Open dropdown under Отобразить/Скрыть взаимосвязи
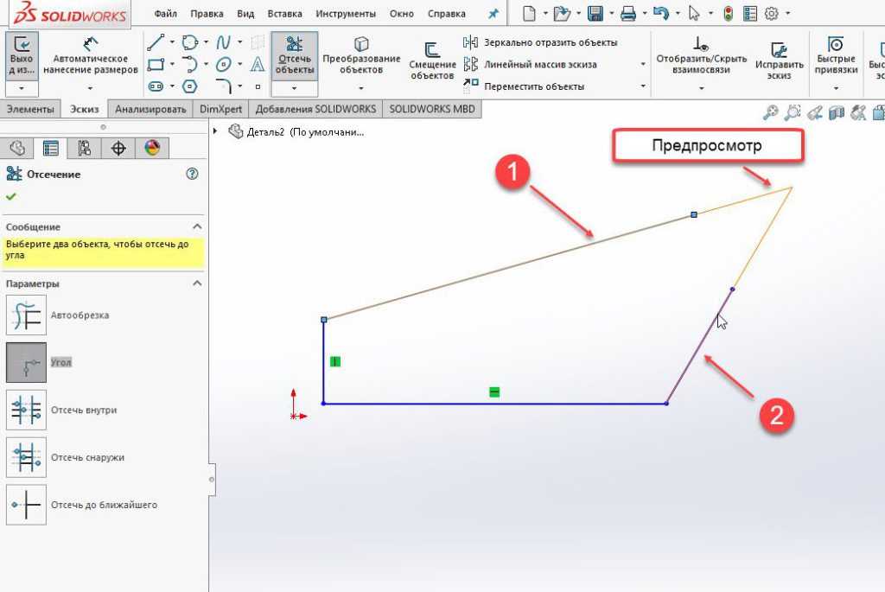The height and width of the screenshot is (592, 885). 702,89
